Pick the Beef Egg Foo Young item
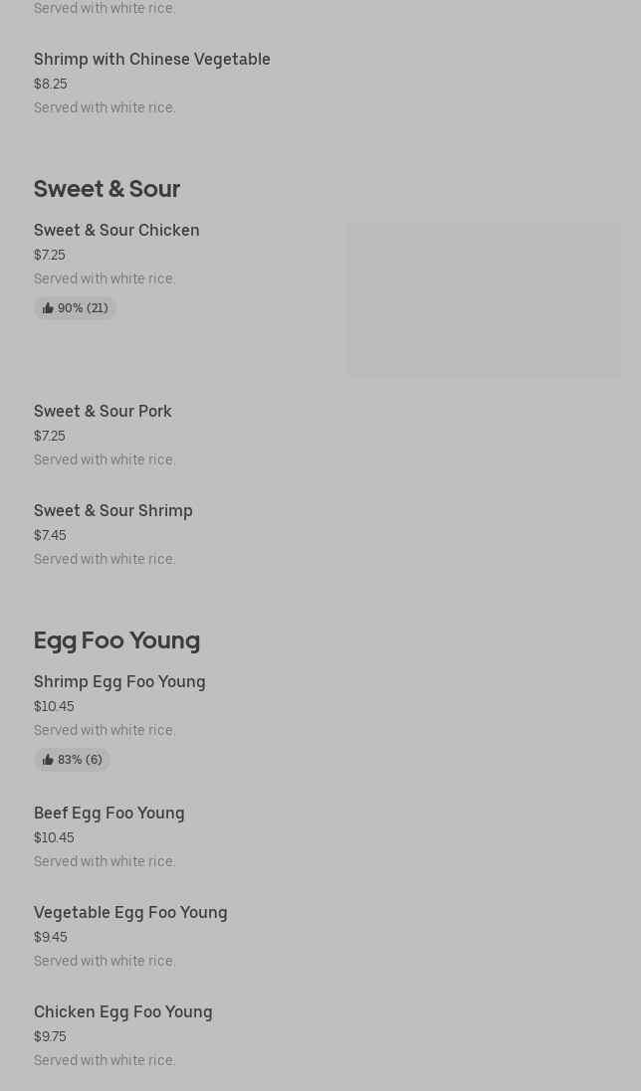The image size is (641, 1091). point(109,814)
